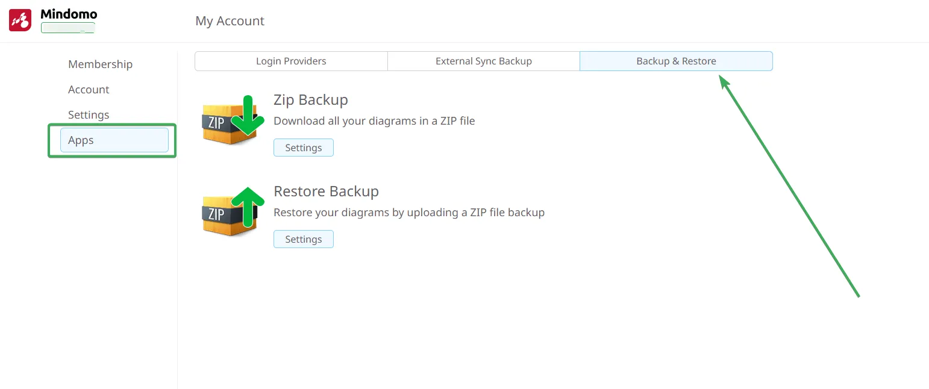
Task: Open the Membership section in the sidebar
Action: 100,64
